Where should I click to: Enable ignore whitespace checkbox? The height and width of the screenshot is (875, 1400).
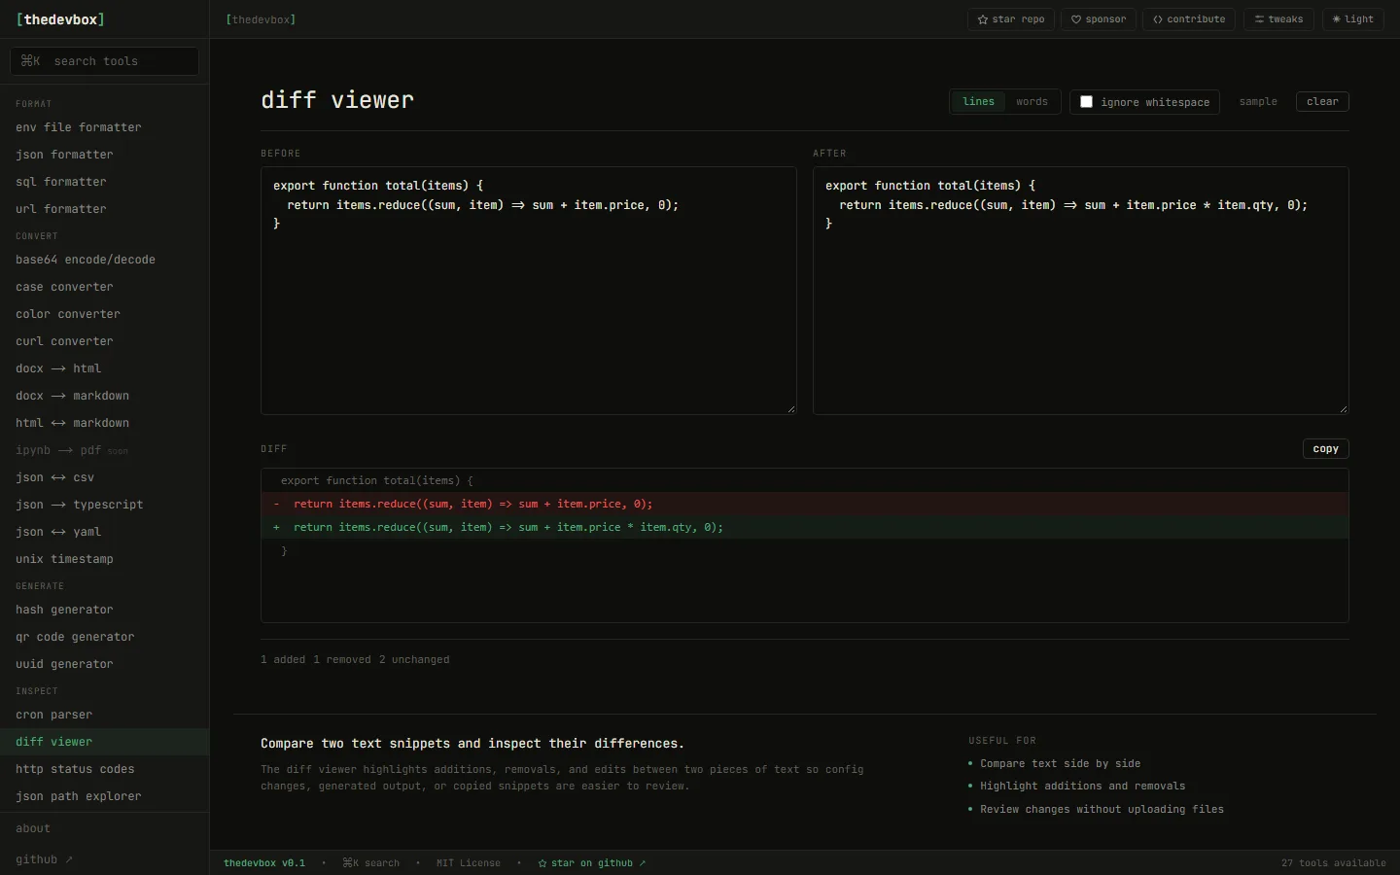(x=1086, y=102)
